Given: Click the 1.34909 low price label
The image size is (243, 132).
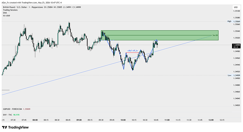Looking at the screenshot, I should (237, 75).
